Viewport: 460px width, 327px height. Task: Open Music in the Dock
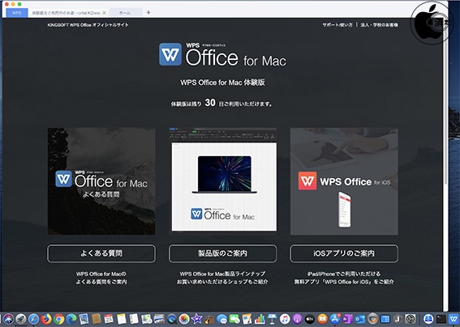pos(285,319)
